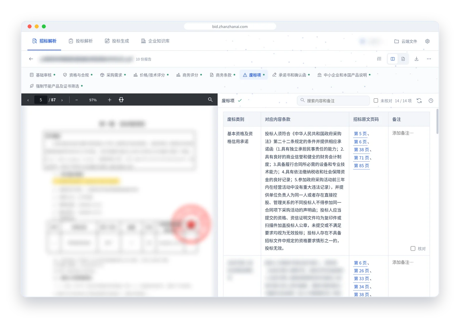Add a note in first row 添加备注
460x318 pixels.
[x=403, y=133]
